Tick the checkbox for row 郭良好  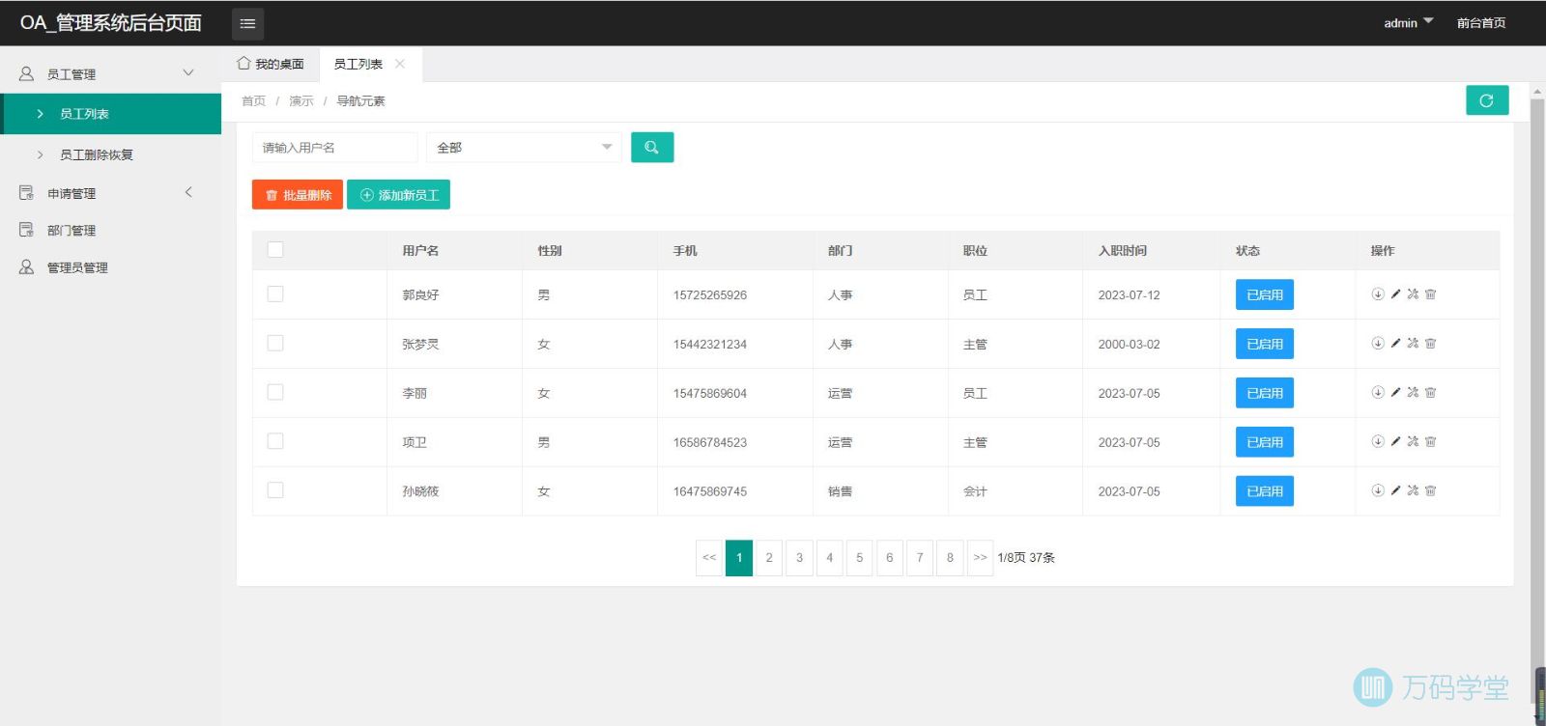click(x=275, y=294)
